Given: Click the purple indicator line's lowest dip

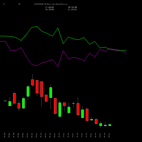Looking at the screenshot, I should coord(58,66).
